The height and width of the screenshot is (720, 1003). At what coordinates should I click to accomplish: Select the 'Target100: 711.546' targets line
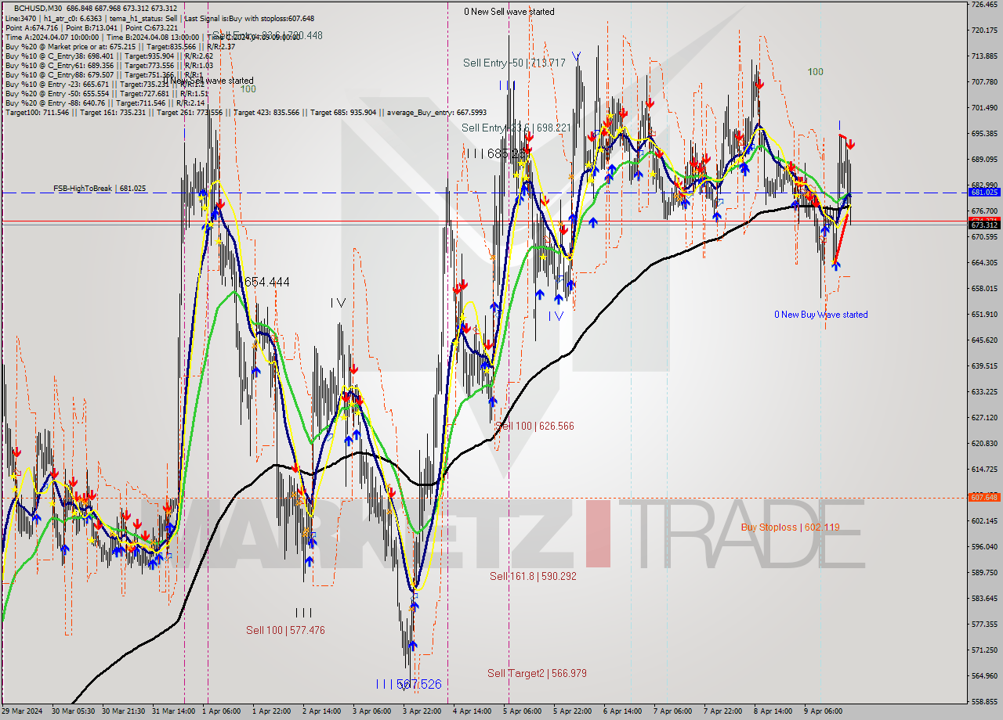[246, 113]
